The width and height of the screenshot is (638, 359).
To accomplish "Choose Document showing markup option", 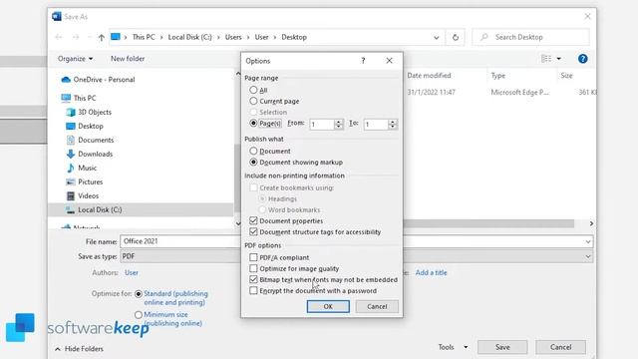I will point(253,162).
